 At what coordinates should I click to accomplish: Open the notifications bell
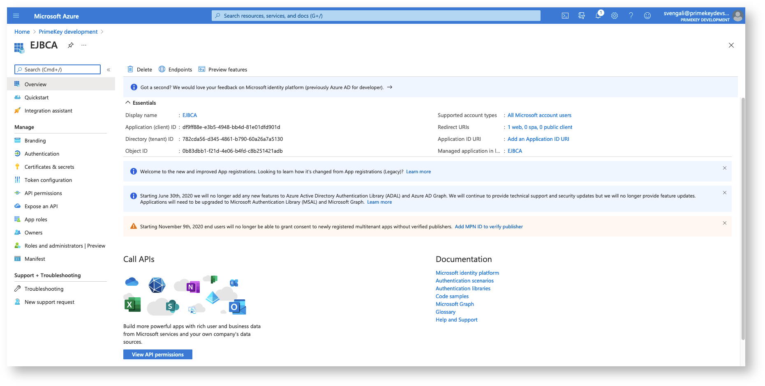click(x=598, y=16)
